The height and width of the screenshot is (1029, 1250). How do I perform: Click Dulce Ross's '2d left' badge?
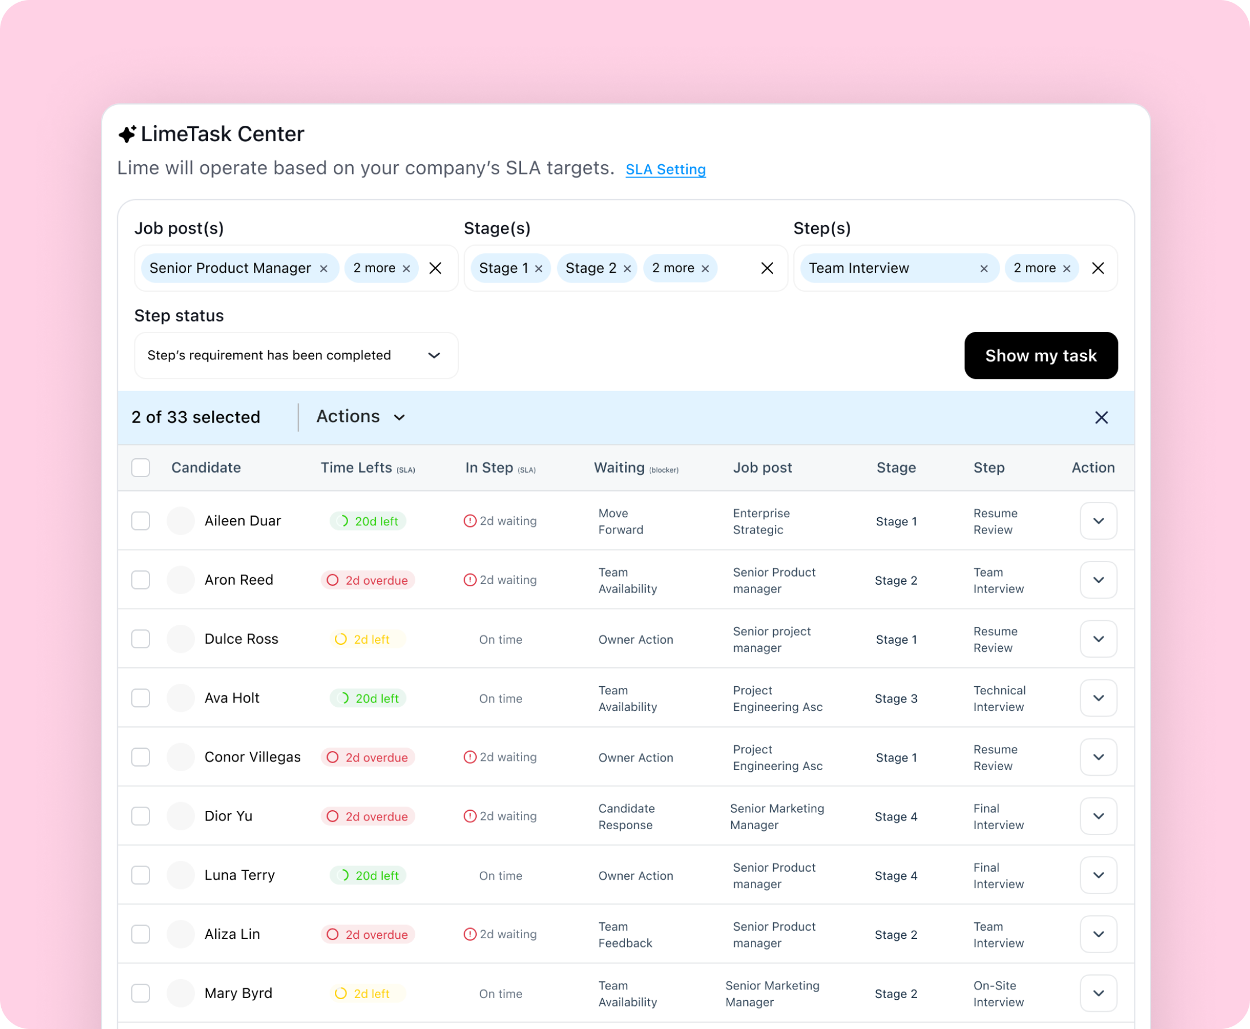coord(368,640)
